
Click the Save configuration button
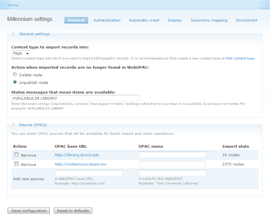pos(29,211)
